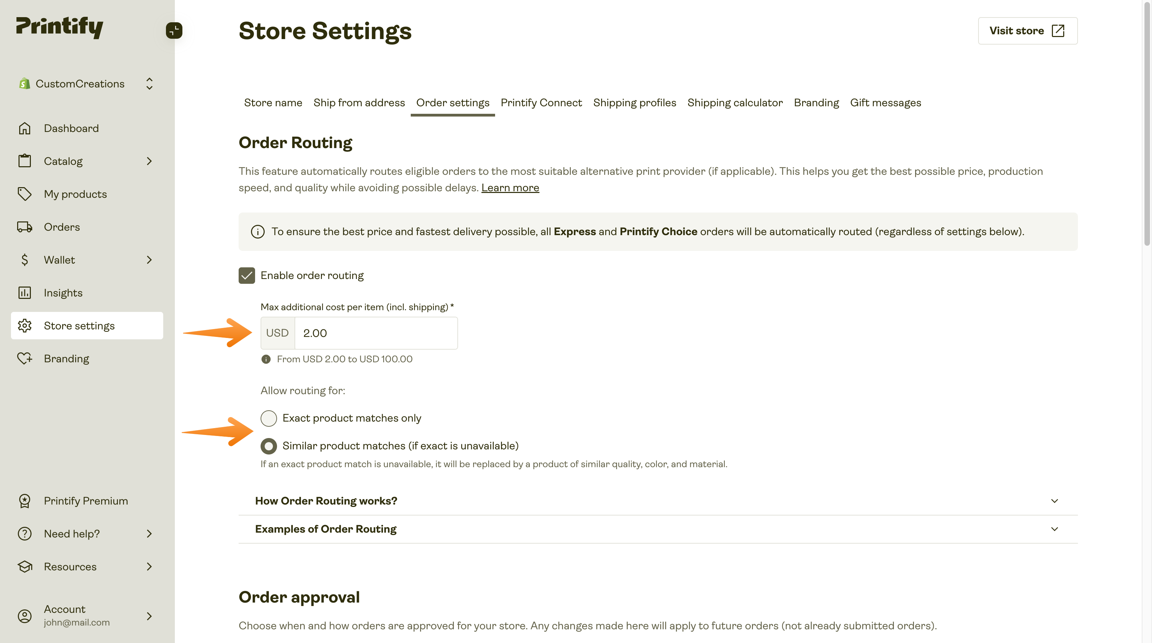Toggle the Enable order routing checkbox

coord(247,276)
